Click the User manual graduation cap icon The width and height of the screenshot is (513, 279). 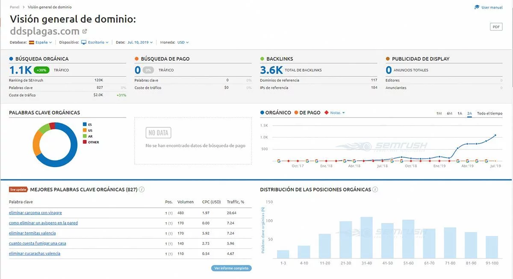477,7
